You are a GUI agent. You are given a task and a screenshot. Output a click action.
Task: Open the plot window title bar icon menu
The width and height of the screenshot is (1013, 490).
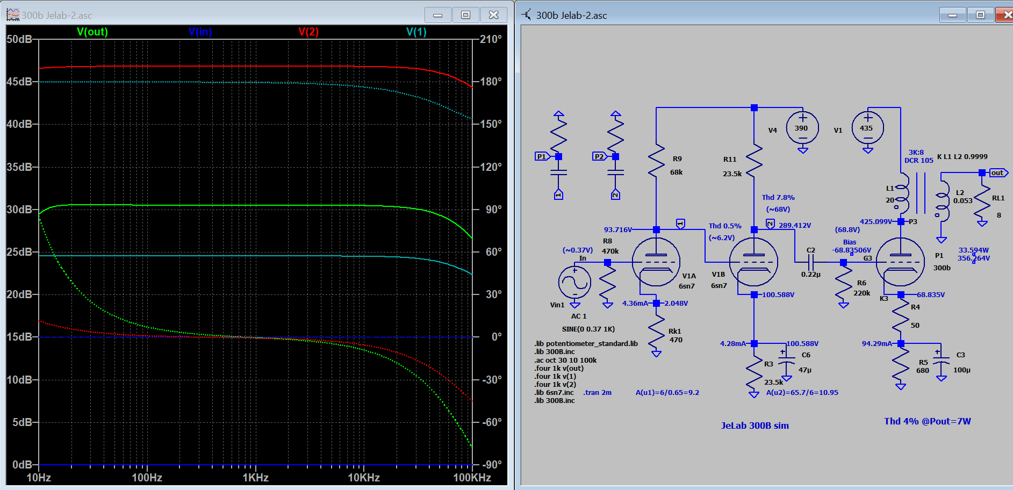point(13,15)
